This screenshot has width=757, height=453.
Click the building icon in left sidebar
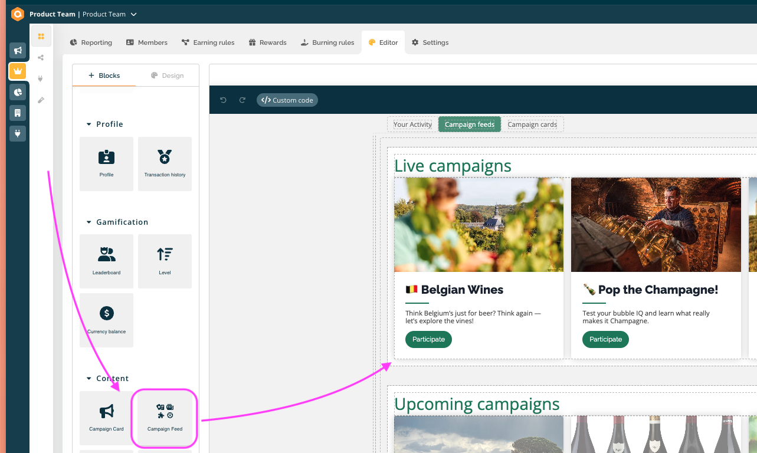point(18,113)
